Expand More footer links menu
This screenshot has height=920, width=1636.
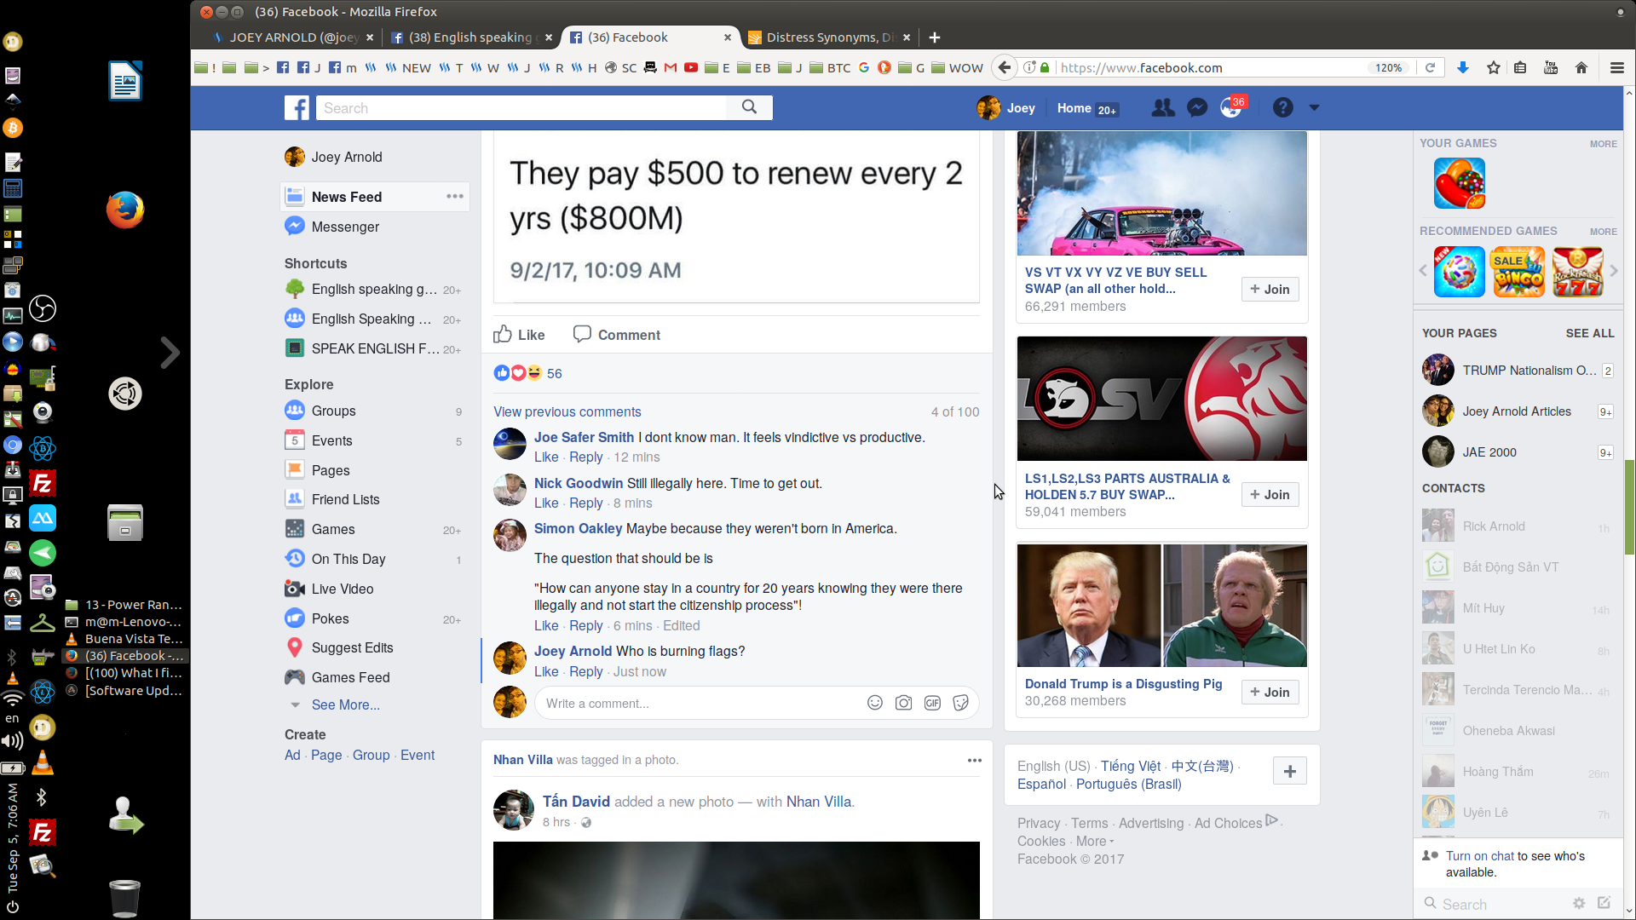(x=1095, y=841)
